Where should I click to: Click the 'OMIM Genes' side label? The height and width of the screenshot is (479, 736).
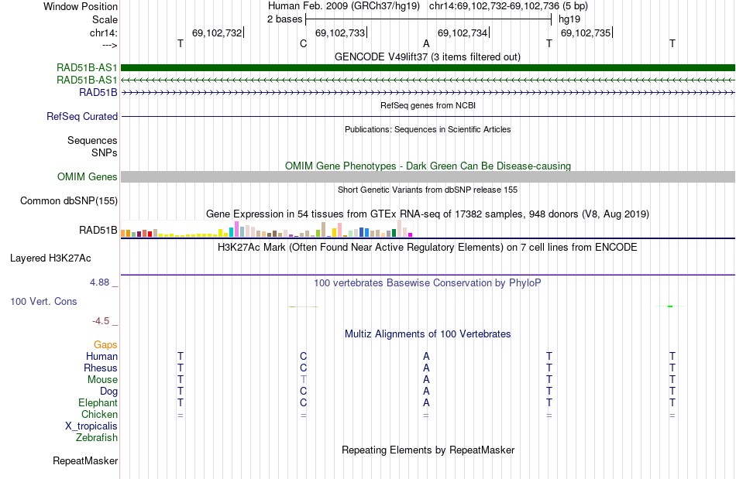point(88,176)
